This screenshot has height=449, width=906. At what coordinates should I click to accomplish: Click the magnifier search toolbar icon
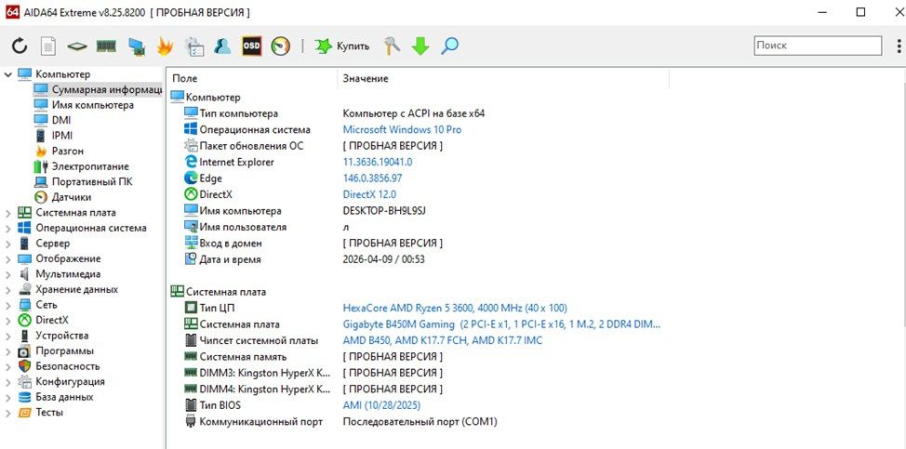coord(449,46)
